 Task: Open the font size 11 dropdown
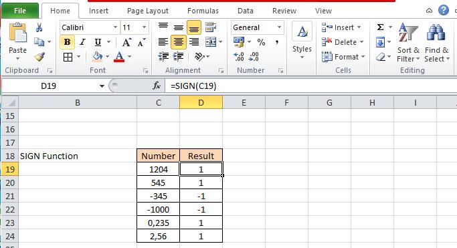(144, 27)
